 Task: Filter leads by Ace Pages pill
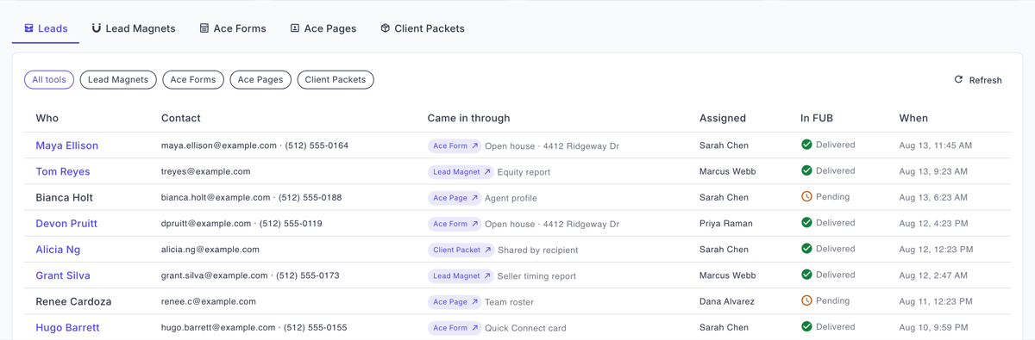260,80
